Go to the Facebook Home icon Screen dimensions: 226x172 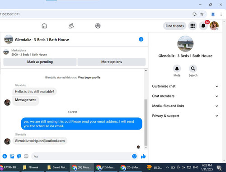[x=44, y=26]
